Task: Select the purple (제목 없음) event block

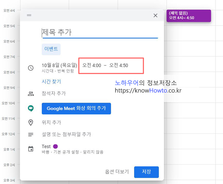Action: [189, 16]
